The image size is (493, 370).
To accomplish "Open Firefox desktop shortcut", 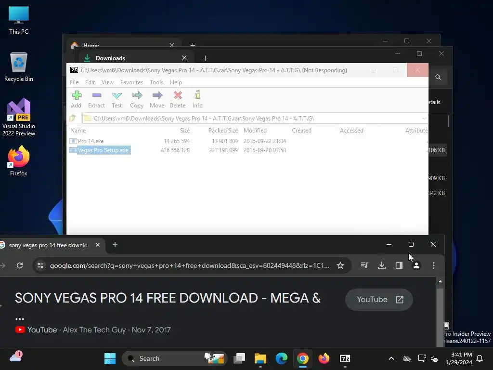I will tap(19, 161).
